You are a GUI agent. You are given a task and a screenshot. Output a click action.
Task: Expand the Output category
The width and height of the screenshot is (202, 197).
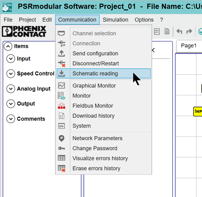[11, 104]
